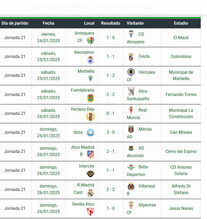
Task: Click the Sevilla Atco shield
Action: [91, 212]
